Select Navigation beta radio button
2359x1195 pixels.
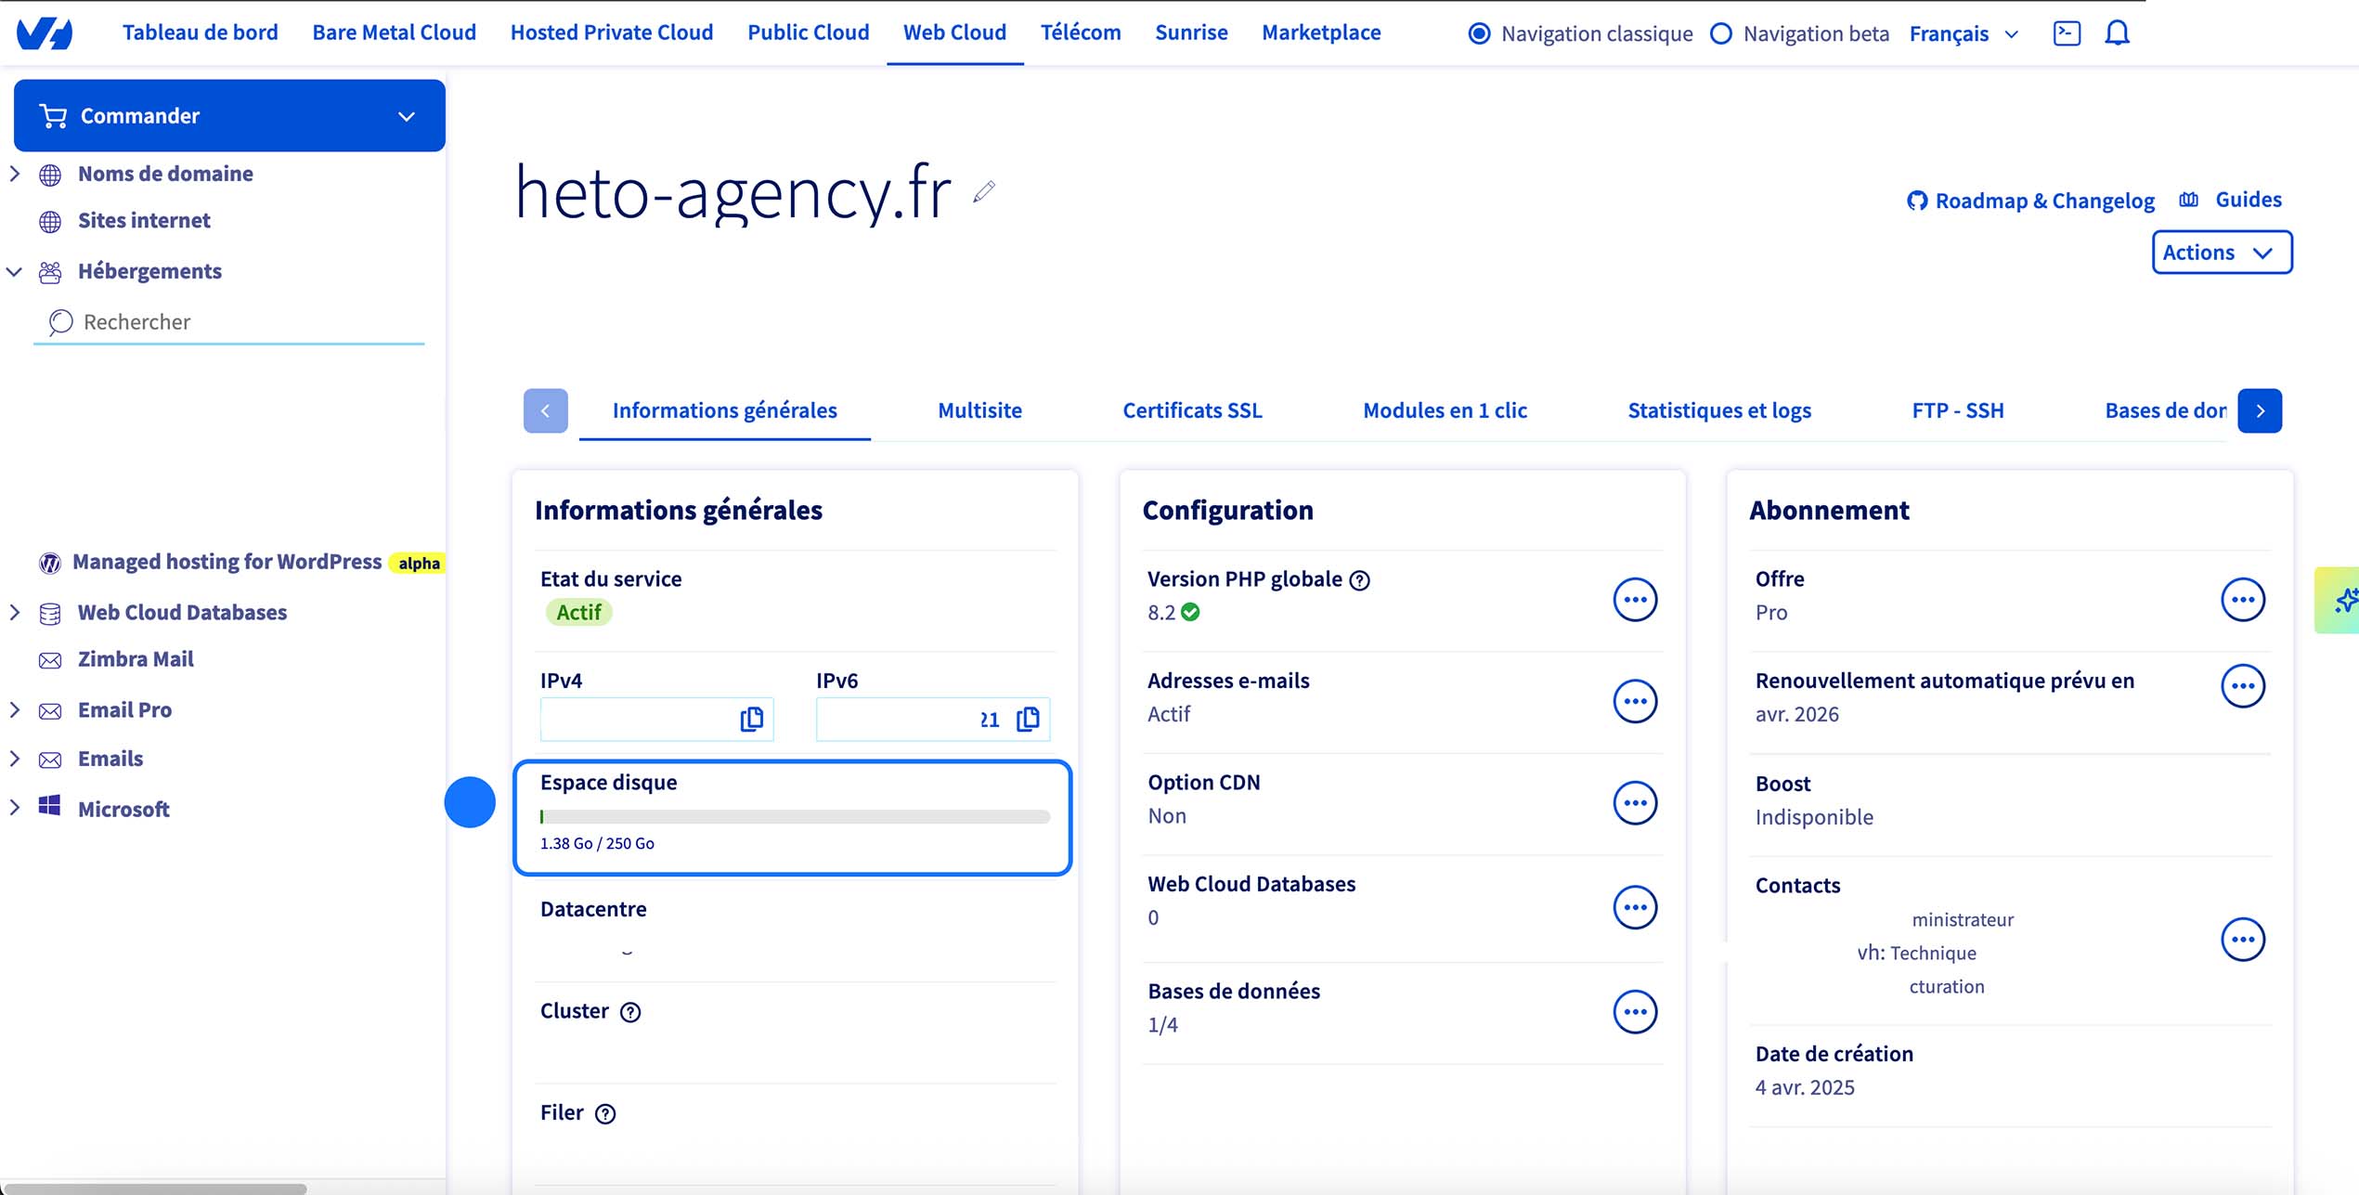click(x=1720, y=34)
